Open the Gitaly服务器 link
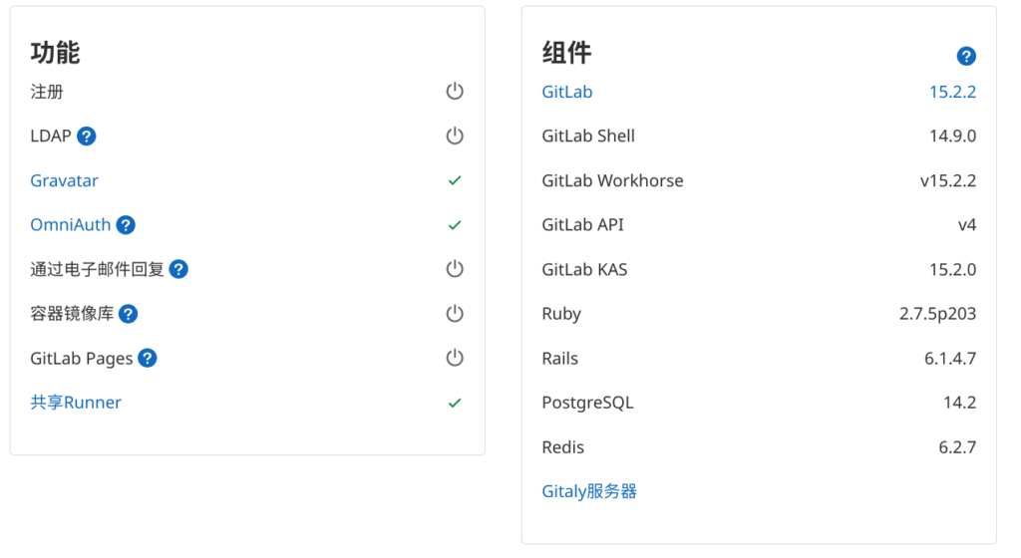The width and height of the screenshot is (1021, 558). (589, 491)
